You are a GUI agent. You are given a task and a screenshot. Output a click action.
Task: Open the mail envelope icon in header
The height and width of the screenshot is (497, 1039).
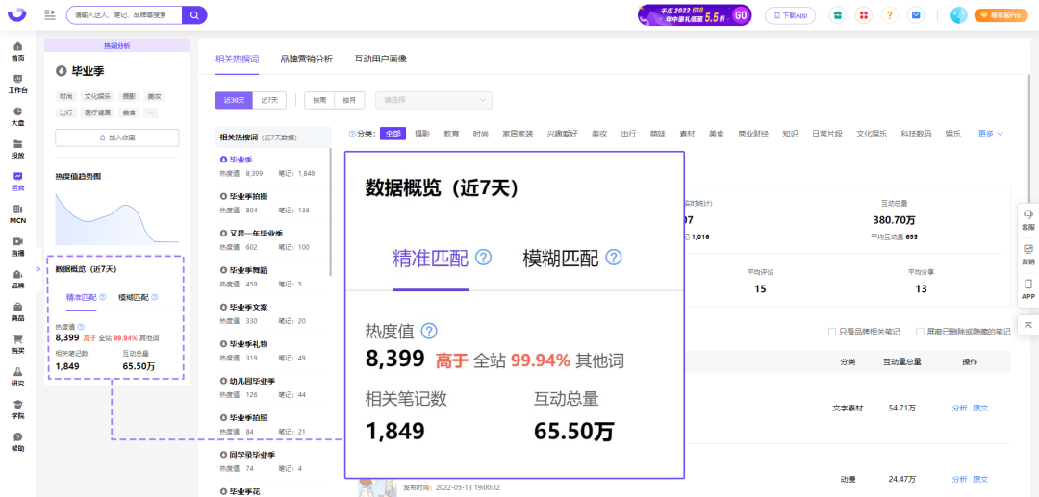point(916,15)
